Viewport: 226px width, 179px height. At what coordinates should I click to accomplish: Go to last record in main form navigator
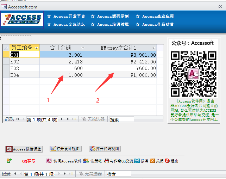point(65,174)
